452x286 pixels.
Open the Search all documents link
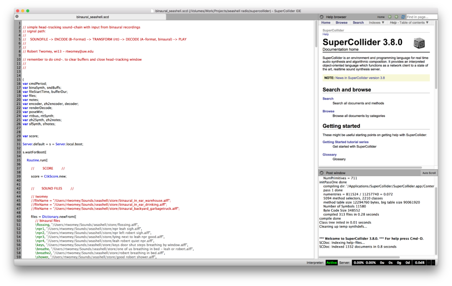click(328, 98)
